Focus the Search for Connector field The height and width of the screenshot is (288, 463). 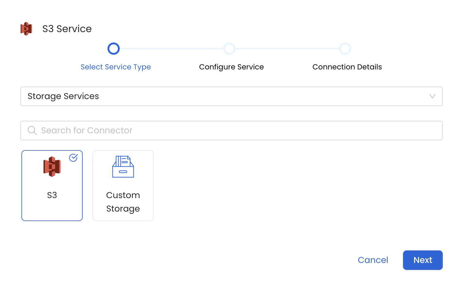(231, 131)
